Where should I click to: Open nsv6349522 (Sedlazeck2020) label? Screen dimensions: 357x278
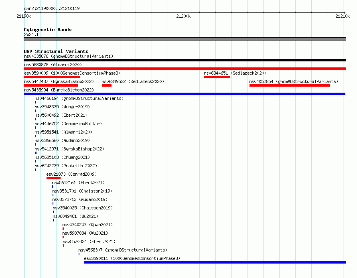[133, 81]
